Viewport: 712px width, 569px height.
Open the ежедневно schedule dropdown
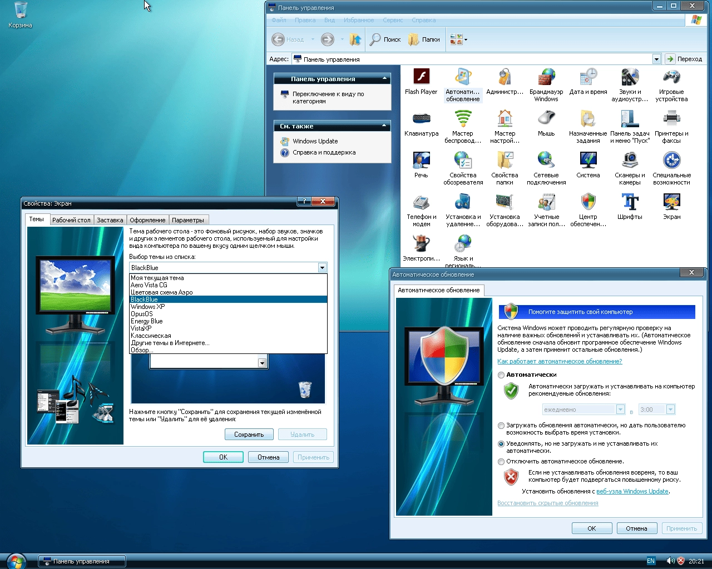[x=619, y=409]
